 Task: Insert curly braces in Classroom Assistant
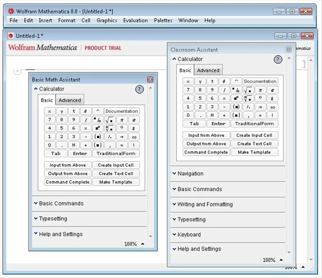[x=236, y=115]
